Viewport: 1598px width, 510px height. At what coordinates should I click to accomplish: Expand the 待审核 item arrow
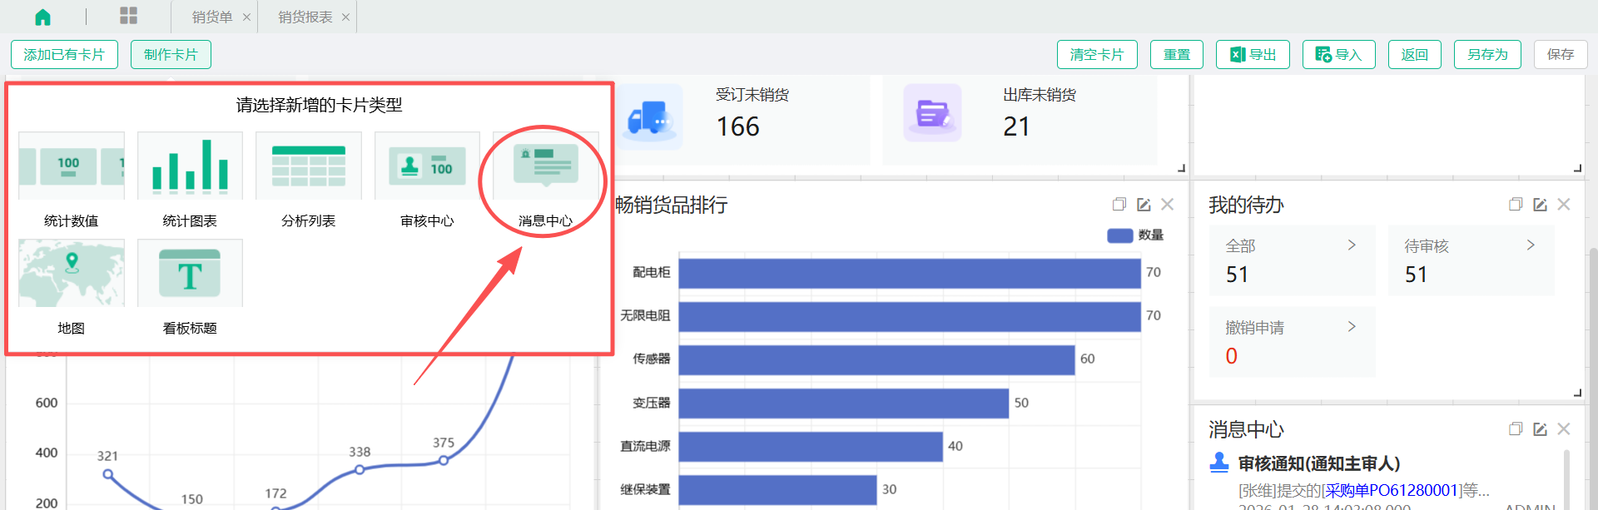coord(1531,245)
